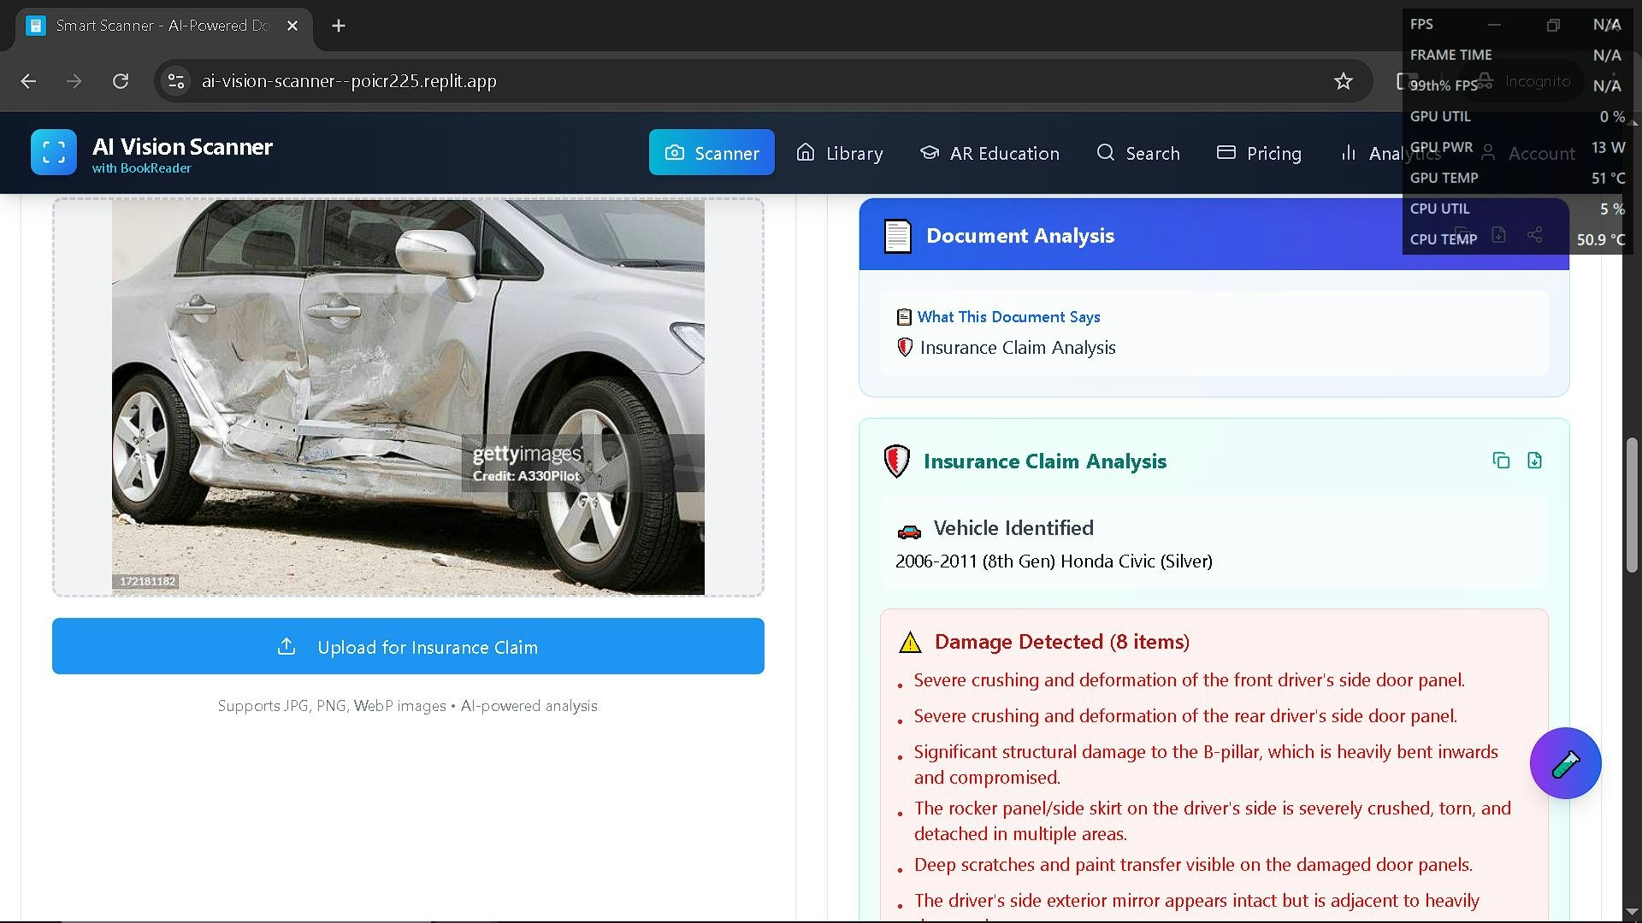Click the AR Education graduation cap icon

pyautogui.click(x=930, y=152)
